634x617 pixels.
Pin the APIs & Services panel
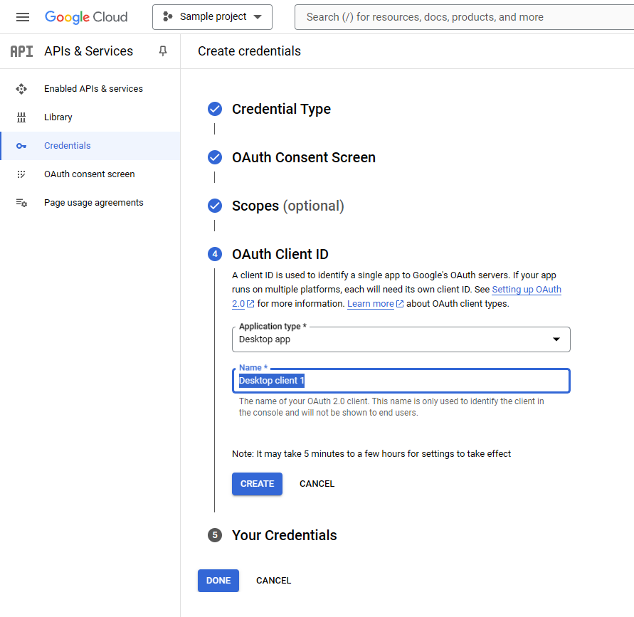coord(163,51)
